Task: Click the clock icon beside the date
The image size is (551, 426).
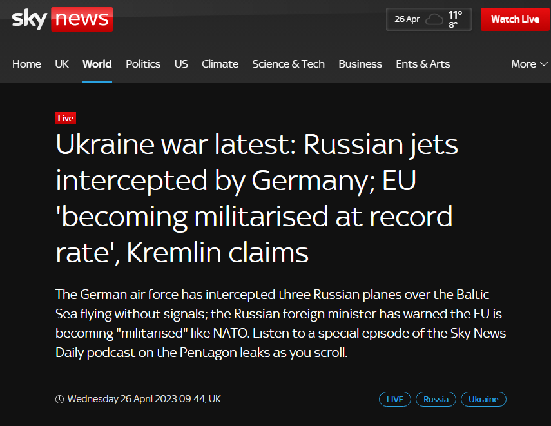Action: 60,399
